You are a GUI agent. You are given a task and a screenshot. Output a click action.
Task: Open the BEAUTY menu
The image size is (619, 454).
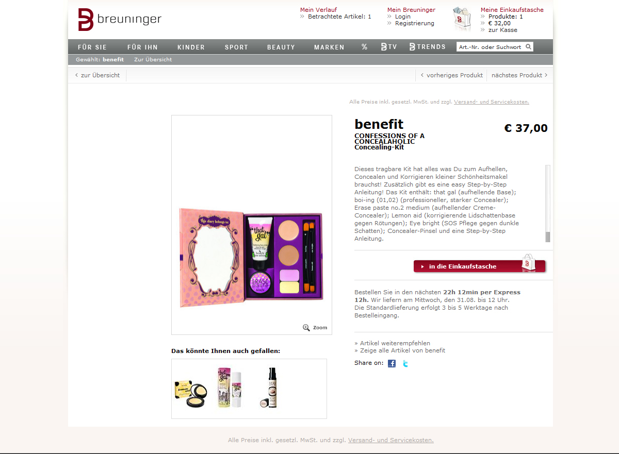(281, 47)
